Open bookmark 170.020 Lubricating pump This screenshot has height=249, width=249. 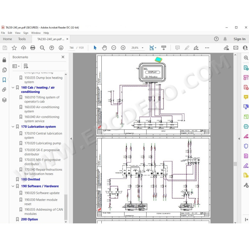43,143
